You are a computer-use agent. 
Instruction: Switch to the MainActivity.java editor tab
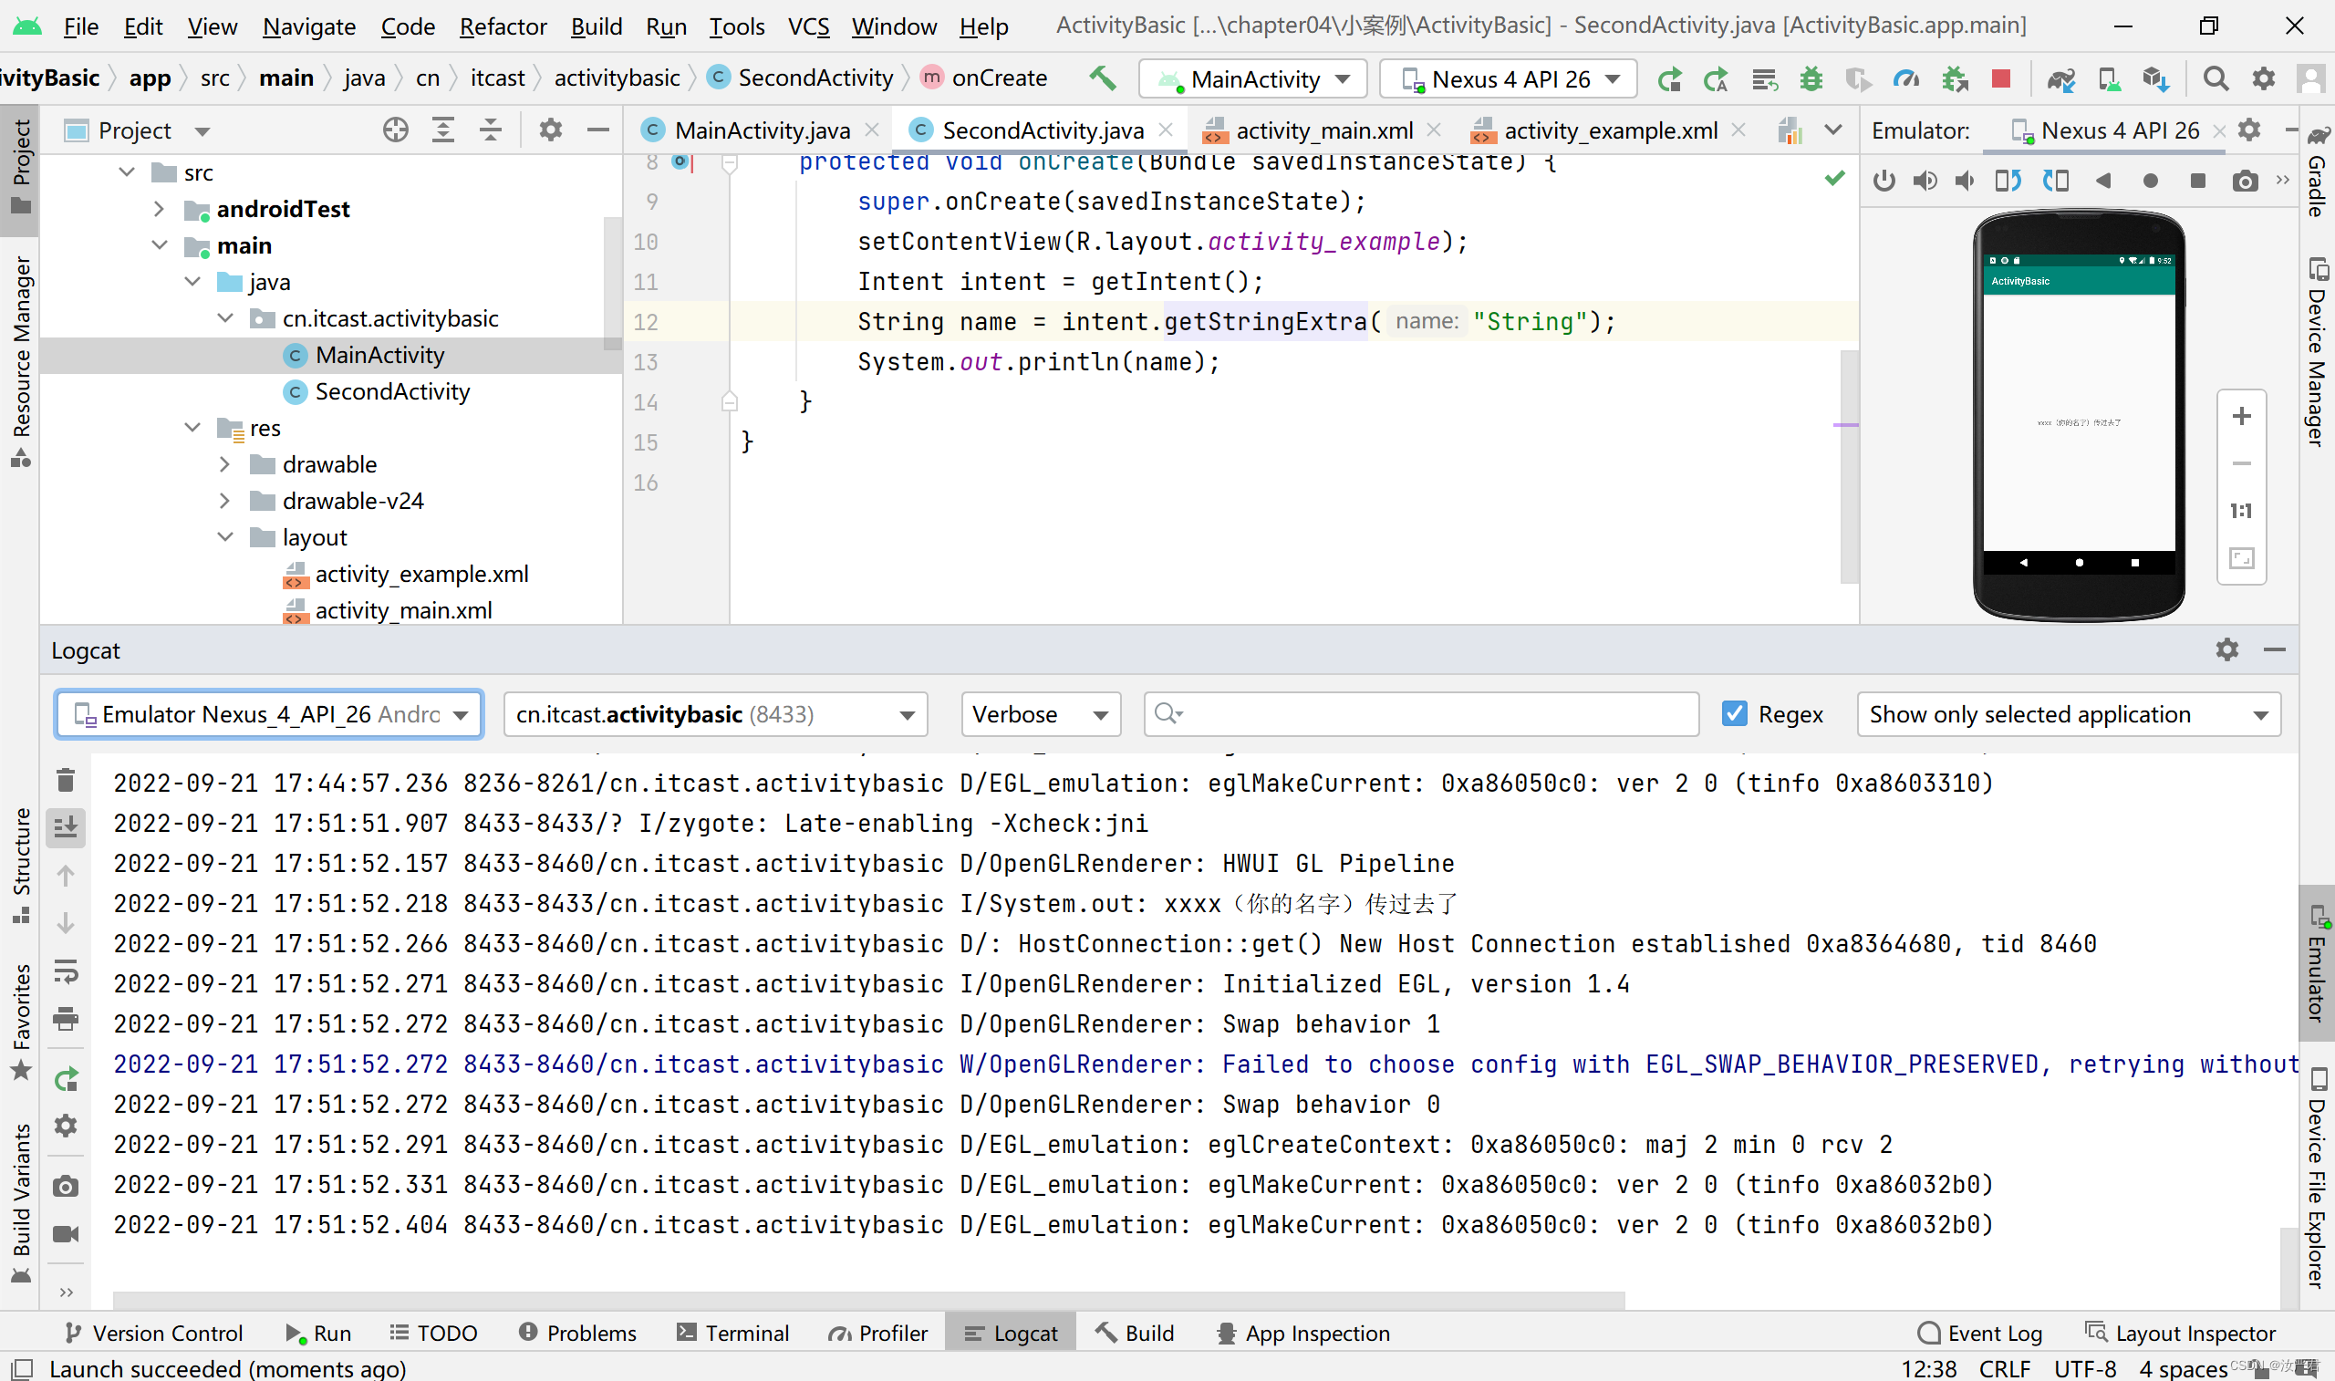(760, 130)
